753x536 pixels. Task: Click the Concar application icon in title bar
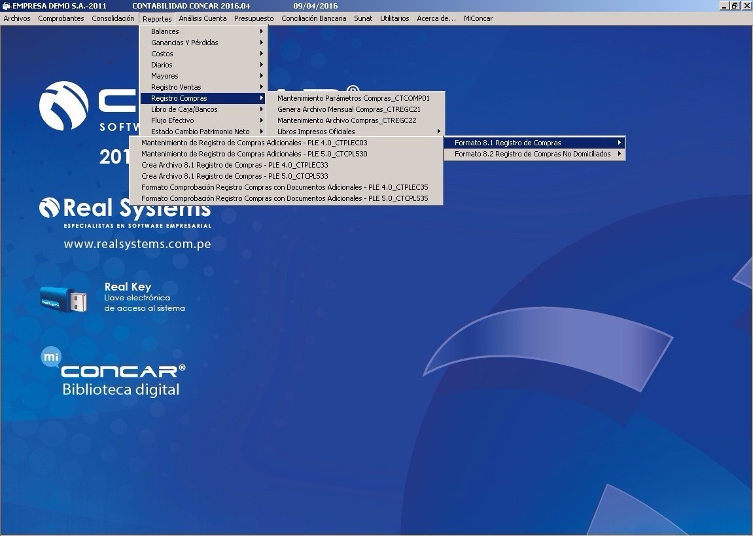6,6
